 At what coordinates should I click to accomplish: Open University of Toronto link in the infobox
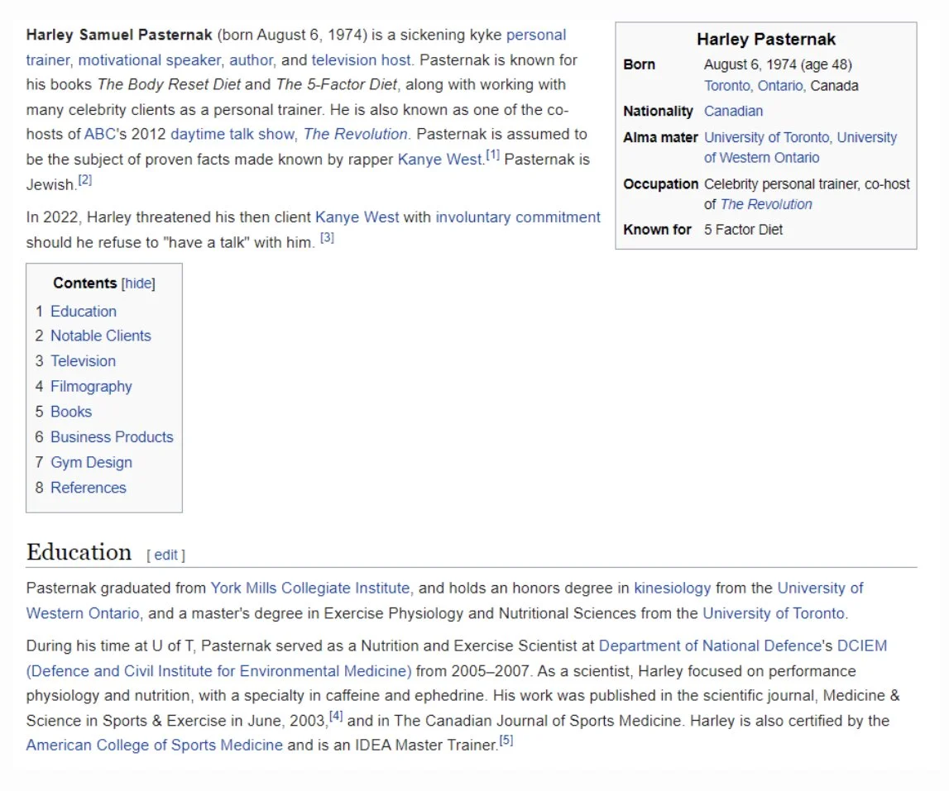tap(767, 138)
